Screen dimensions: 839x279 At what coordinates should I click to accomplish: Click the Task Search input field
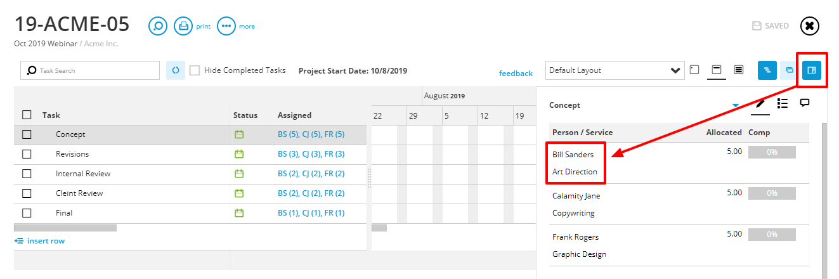(x=90, y=70)
